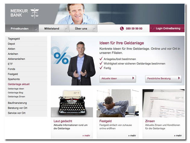This screenshot has width=190, height=143.
Task: Select ETF in the sidebar menu
Action: (x=26, y=64)
